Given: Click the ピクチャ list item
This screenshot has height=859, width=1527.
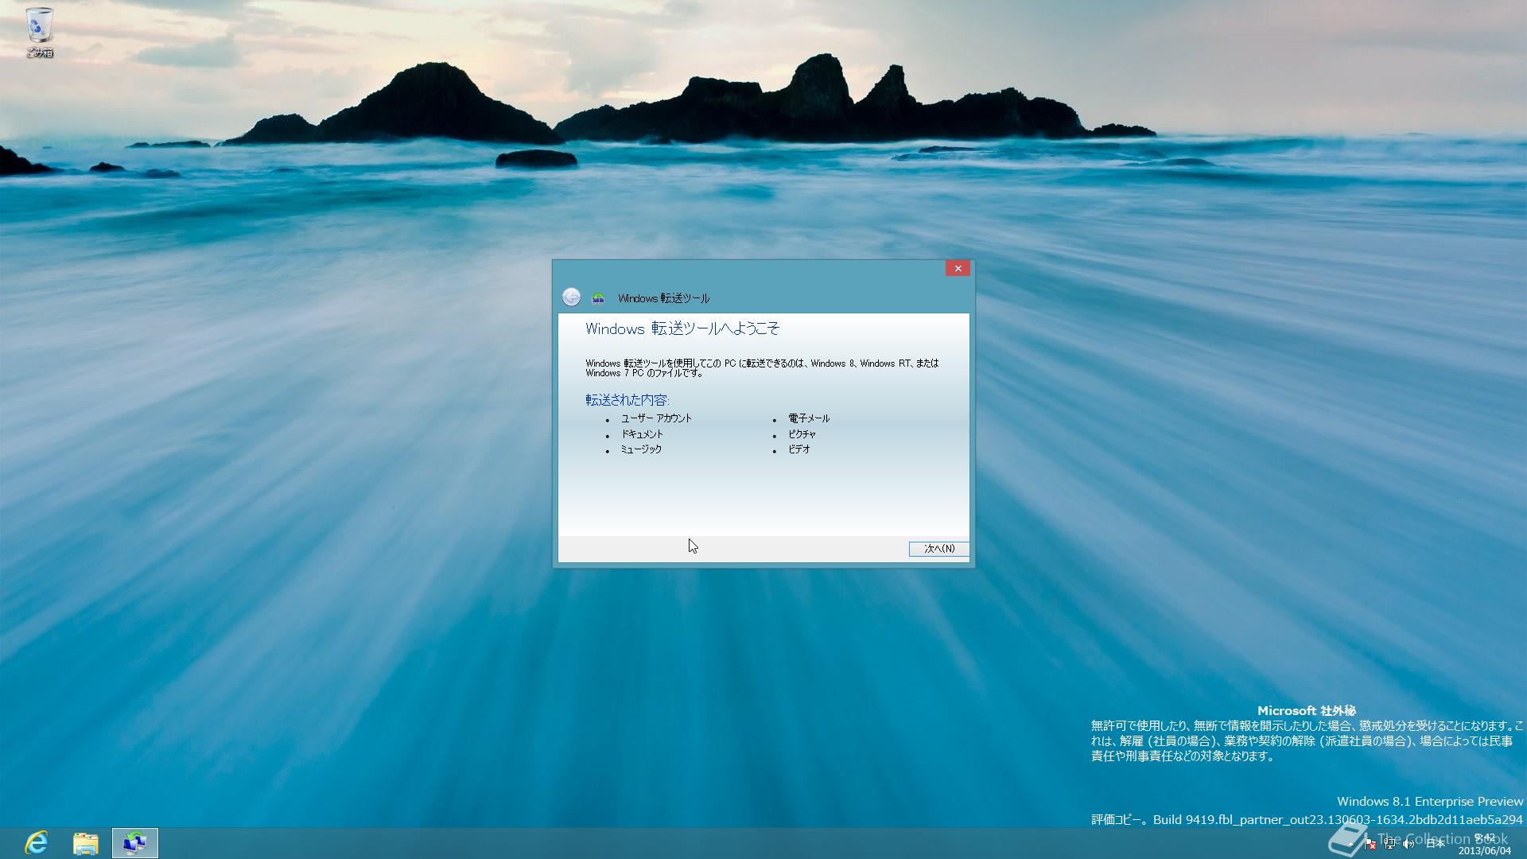Looking at the screenshot, I should click(802, 434).
